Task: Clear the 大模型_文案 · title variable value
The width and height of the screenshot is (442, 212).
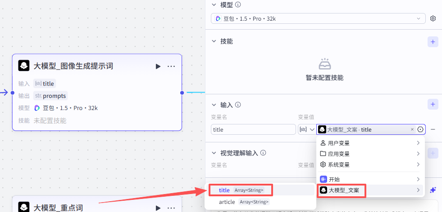Action: [x=412, y=129]
